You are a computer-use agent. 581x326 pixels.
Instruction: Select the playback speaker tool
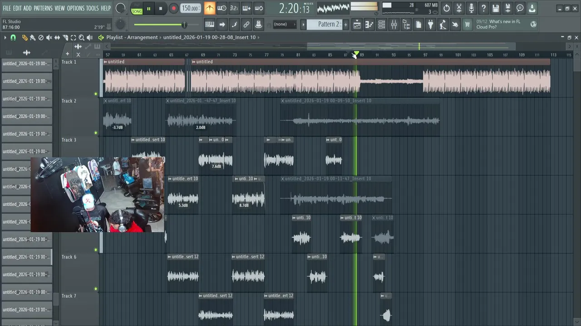(x=90, y=38)
